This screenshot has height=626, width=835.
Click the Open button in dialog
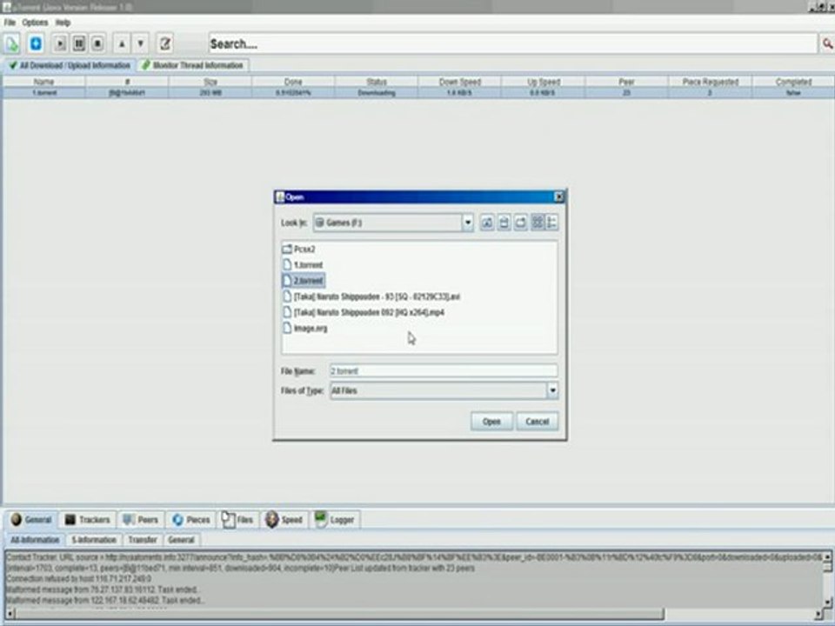(x=491, y=422)
